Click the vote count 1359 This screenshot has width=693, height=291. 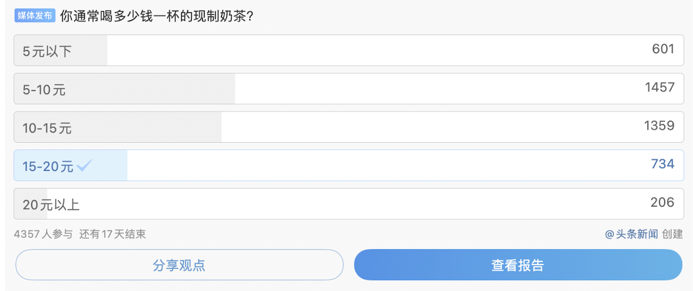tap(660, 126)
